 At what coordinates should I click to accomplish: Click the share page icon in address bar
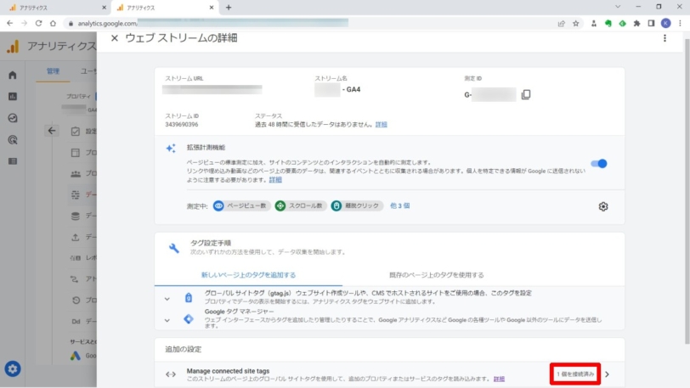pos(561,23)
